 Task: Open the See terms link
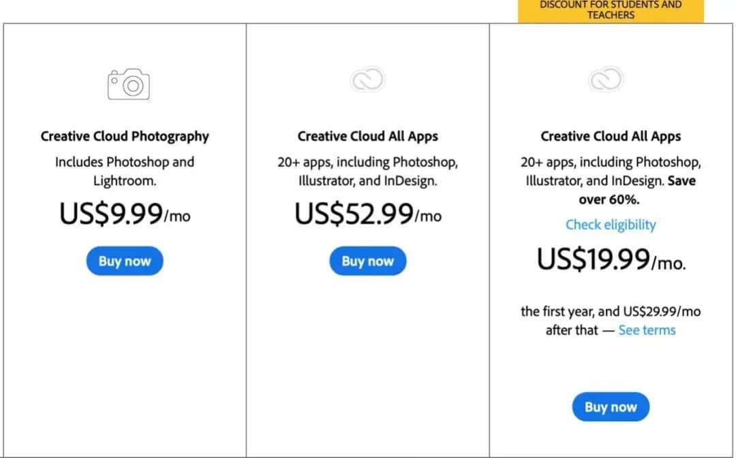(x=647, y=330)
